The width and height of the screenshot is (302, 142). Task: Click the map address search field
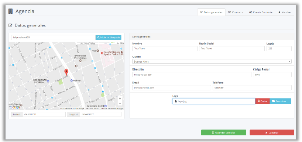pos(54,37)
